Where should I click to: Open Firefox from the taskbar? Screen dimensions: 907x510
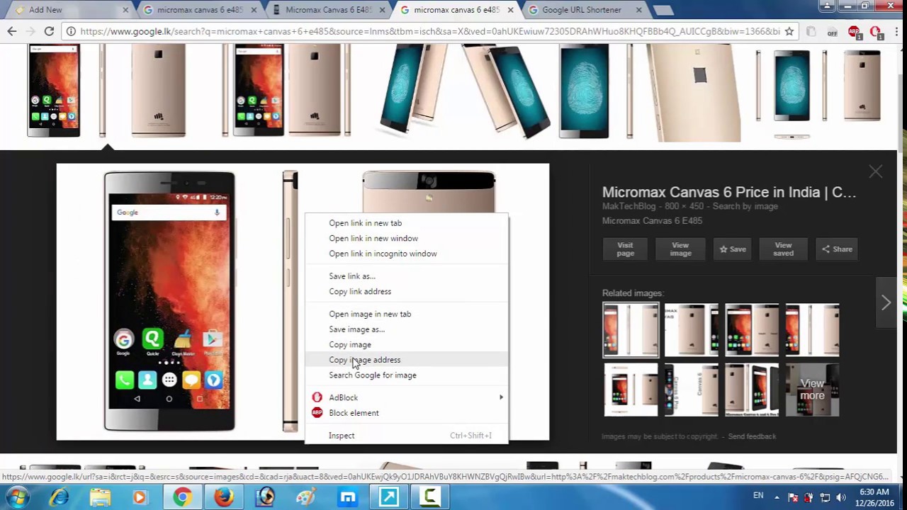[224, 497]
